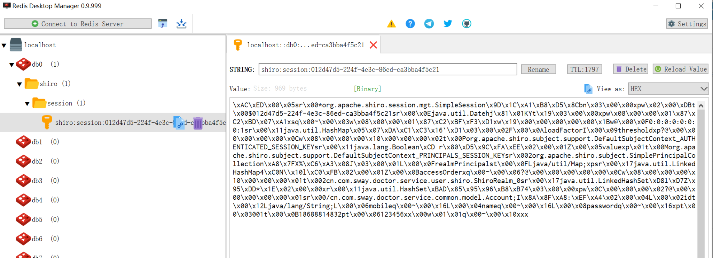Click the key name input field
The width and height of the screenshot is (713, 258).
[x=387, y=69]
